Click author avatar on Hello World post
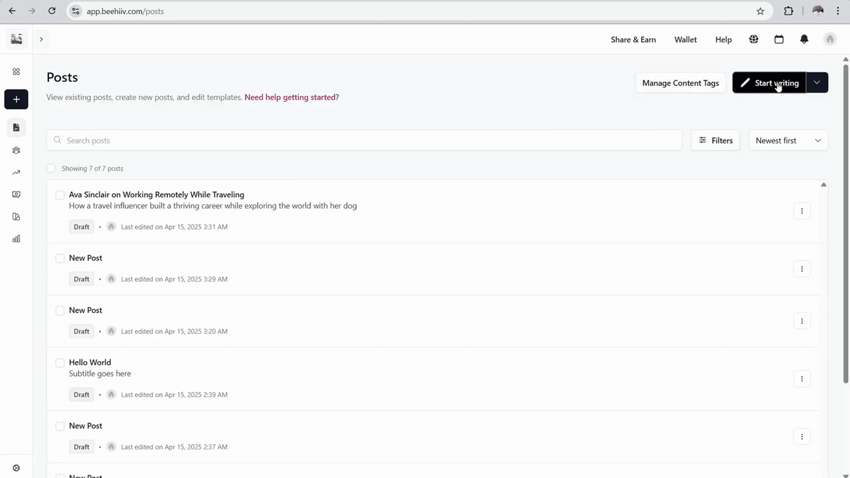Viewport: 850px width, 478px height. pos(111,394)
